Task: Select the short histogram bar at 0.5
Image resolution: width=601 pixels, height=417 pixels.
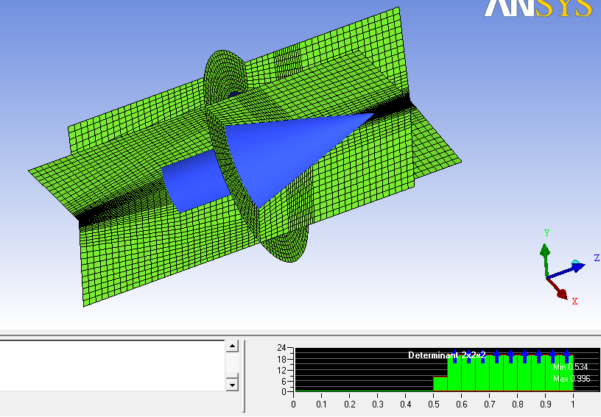Action: [440, 384]
